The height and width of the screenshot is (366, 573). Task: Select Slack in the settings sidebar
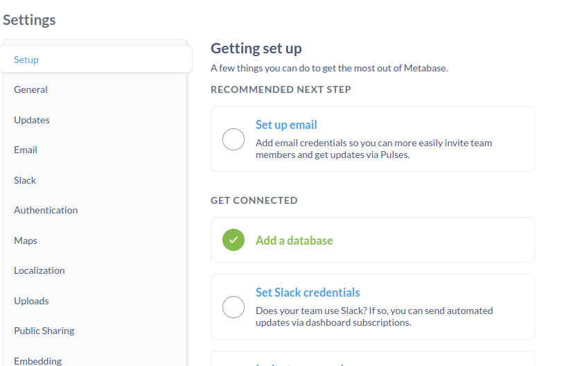coord(96,180)
